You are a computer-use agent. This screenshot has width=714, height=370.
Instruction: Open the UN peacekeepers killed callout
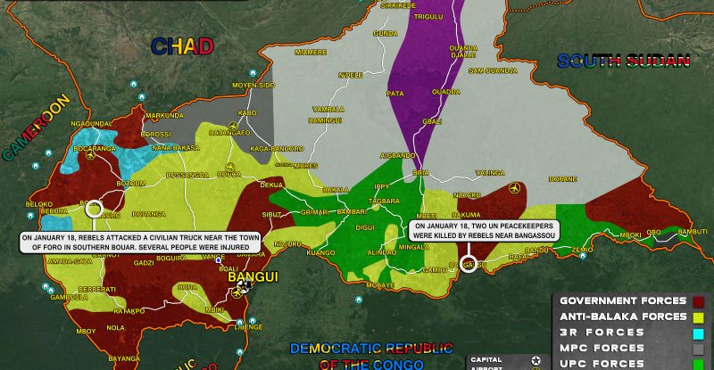pos(484,231)
